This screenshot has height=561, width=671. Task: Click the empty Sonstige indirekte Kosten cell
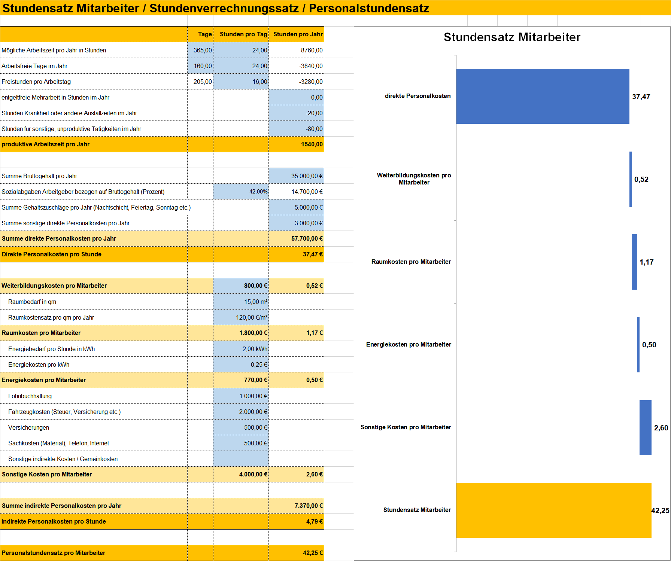(x=241, y=459)
